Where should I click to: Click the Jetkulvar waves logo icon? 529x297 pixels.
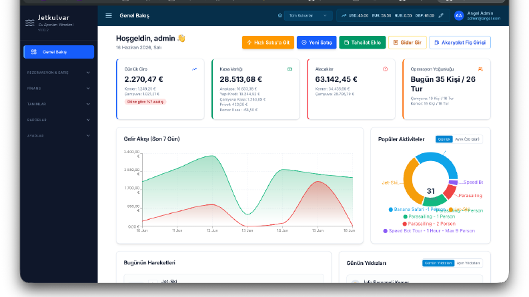[30, 22]
